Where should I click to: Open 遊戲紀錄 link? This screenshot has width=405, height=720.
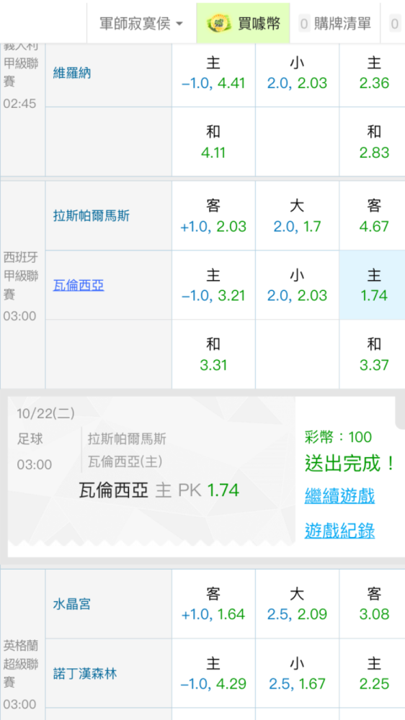tap(339, 531)
